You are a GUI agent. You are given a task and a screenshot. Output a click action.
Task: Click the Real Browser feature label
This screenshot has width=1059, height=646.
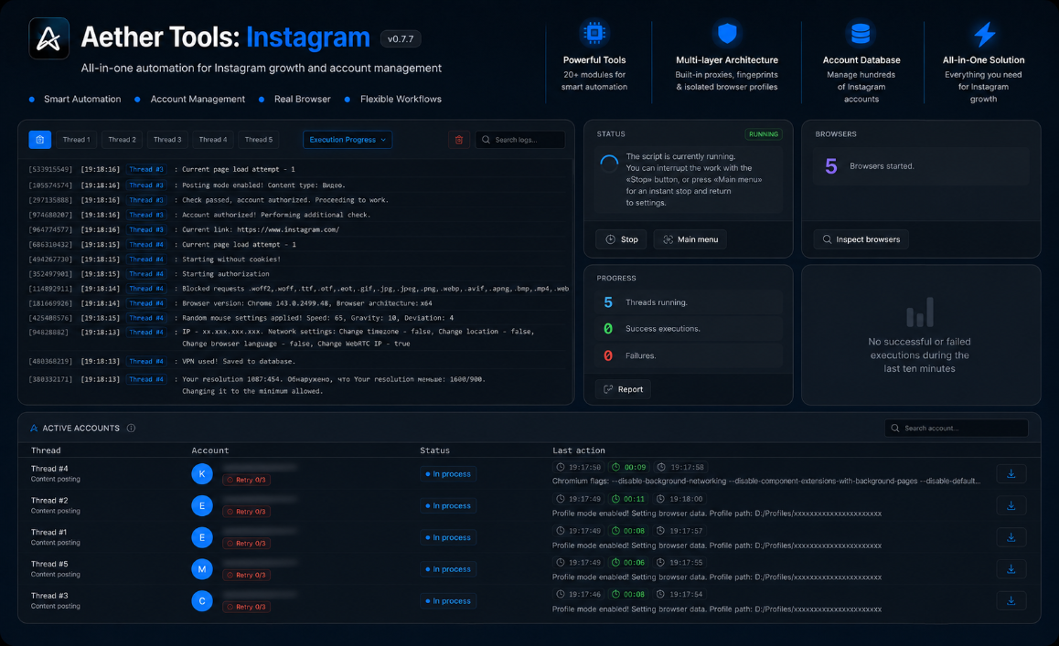click(x=303, y=100)
